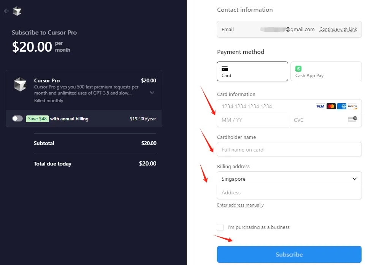Click the back arrow icon

click(6, 11)
